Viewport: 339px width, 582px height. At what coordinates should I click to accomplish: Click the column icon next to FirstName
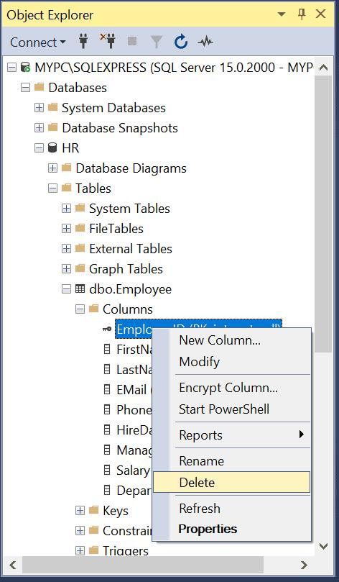tap(107, 349)
